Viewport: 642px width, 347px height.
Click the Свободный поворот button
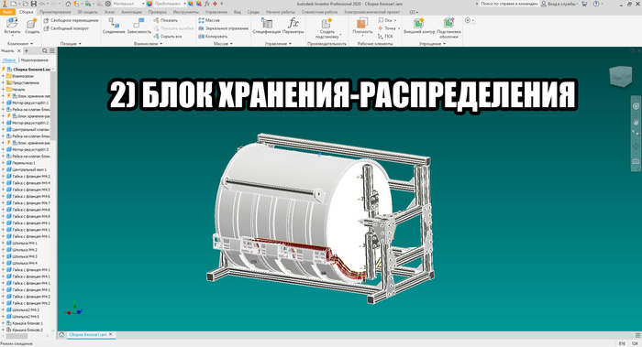click(x=66, y=28)
